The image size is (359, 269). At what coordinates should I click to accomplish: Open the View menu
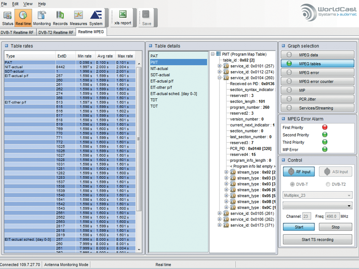[x=28, y=4]
